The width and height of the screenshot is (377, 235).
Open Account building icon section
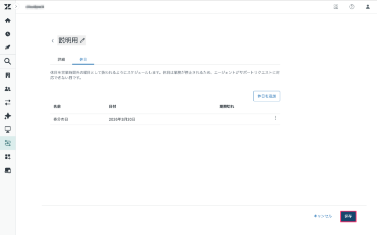[8, 75]
